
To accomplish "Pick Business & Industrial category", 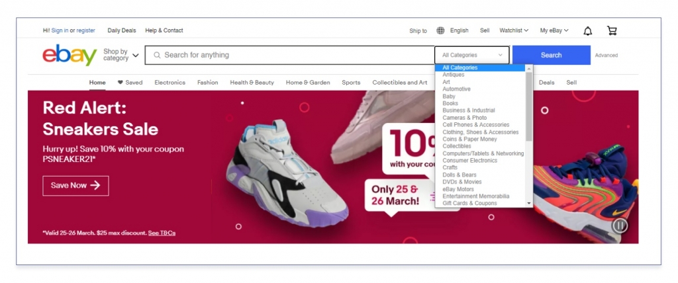I will 468,110.
